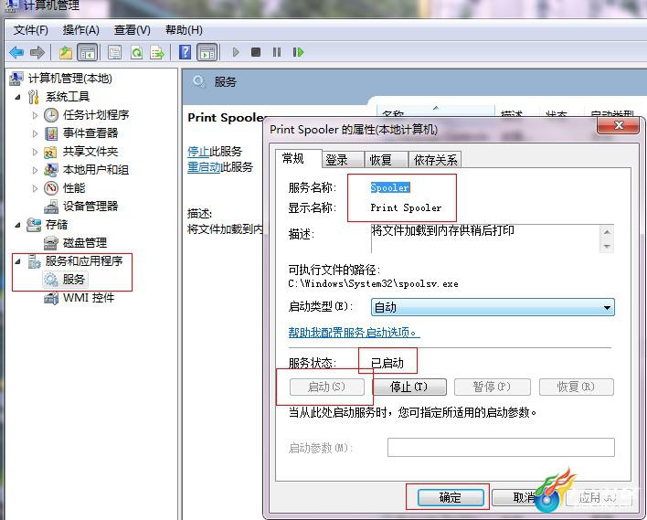Expand the 本地用户和组 node arrow
647x520 pixels.
pos(35,170)
